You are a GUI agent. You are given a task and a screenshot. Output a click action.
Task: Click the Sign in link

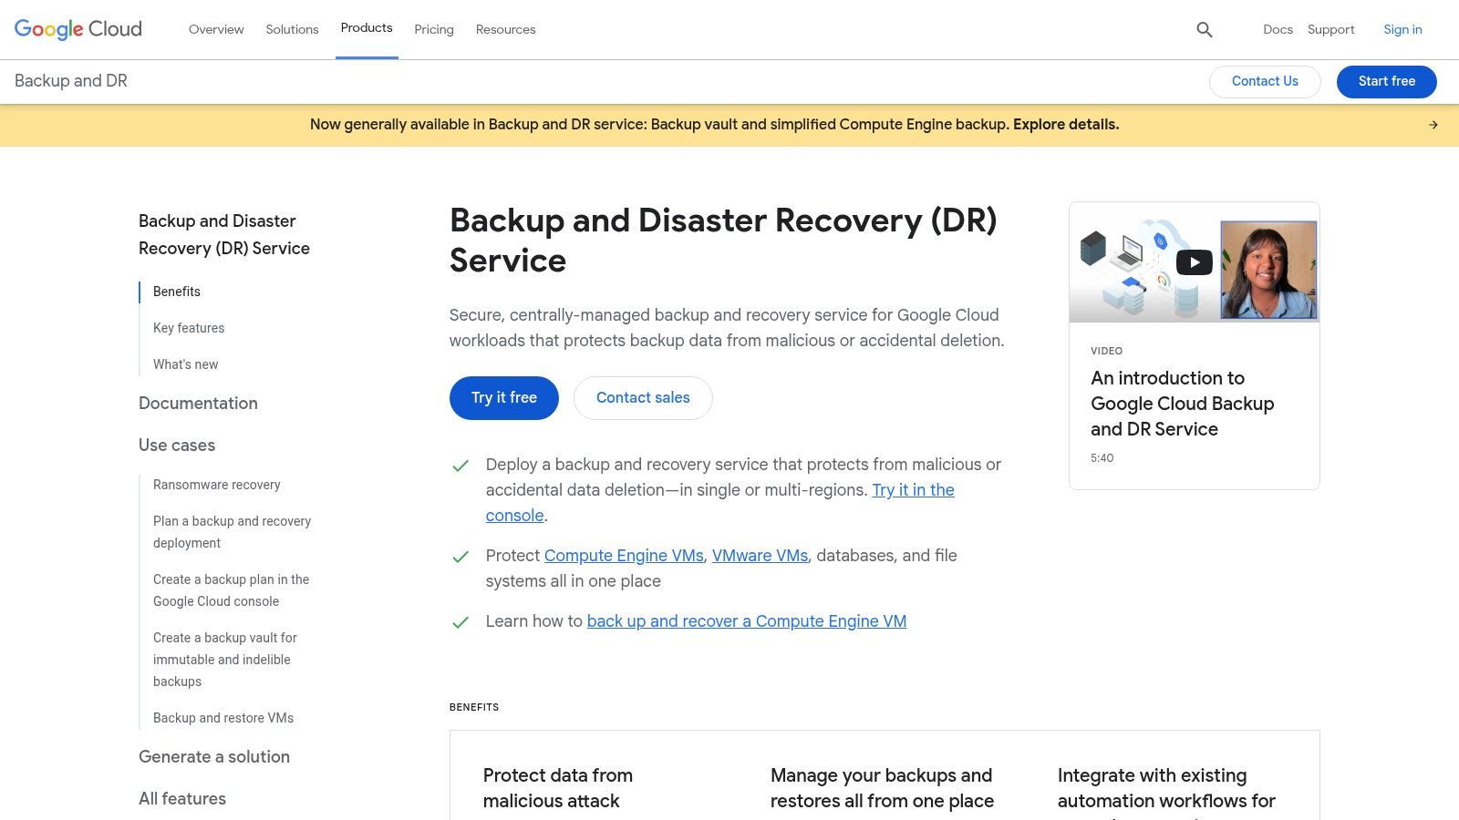click(1402, 29)
